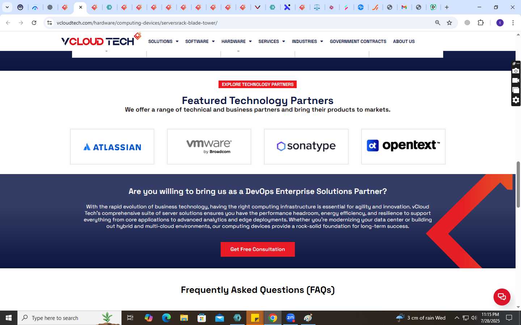Open the Paint palette app on taskbar
Screen dimensions: 521x325
pos(308,318)
